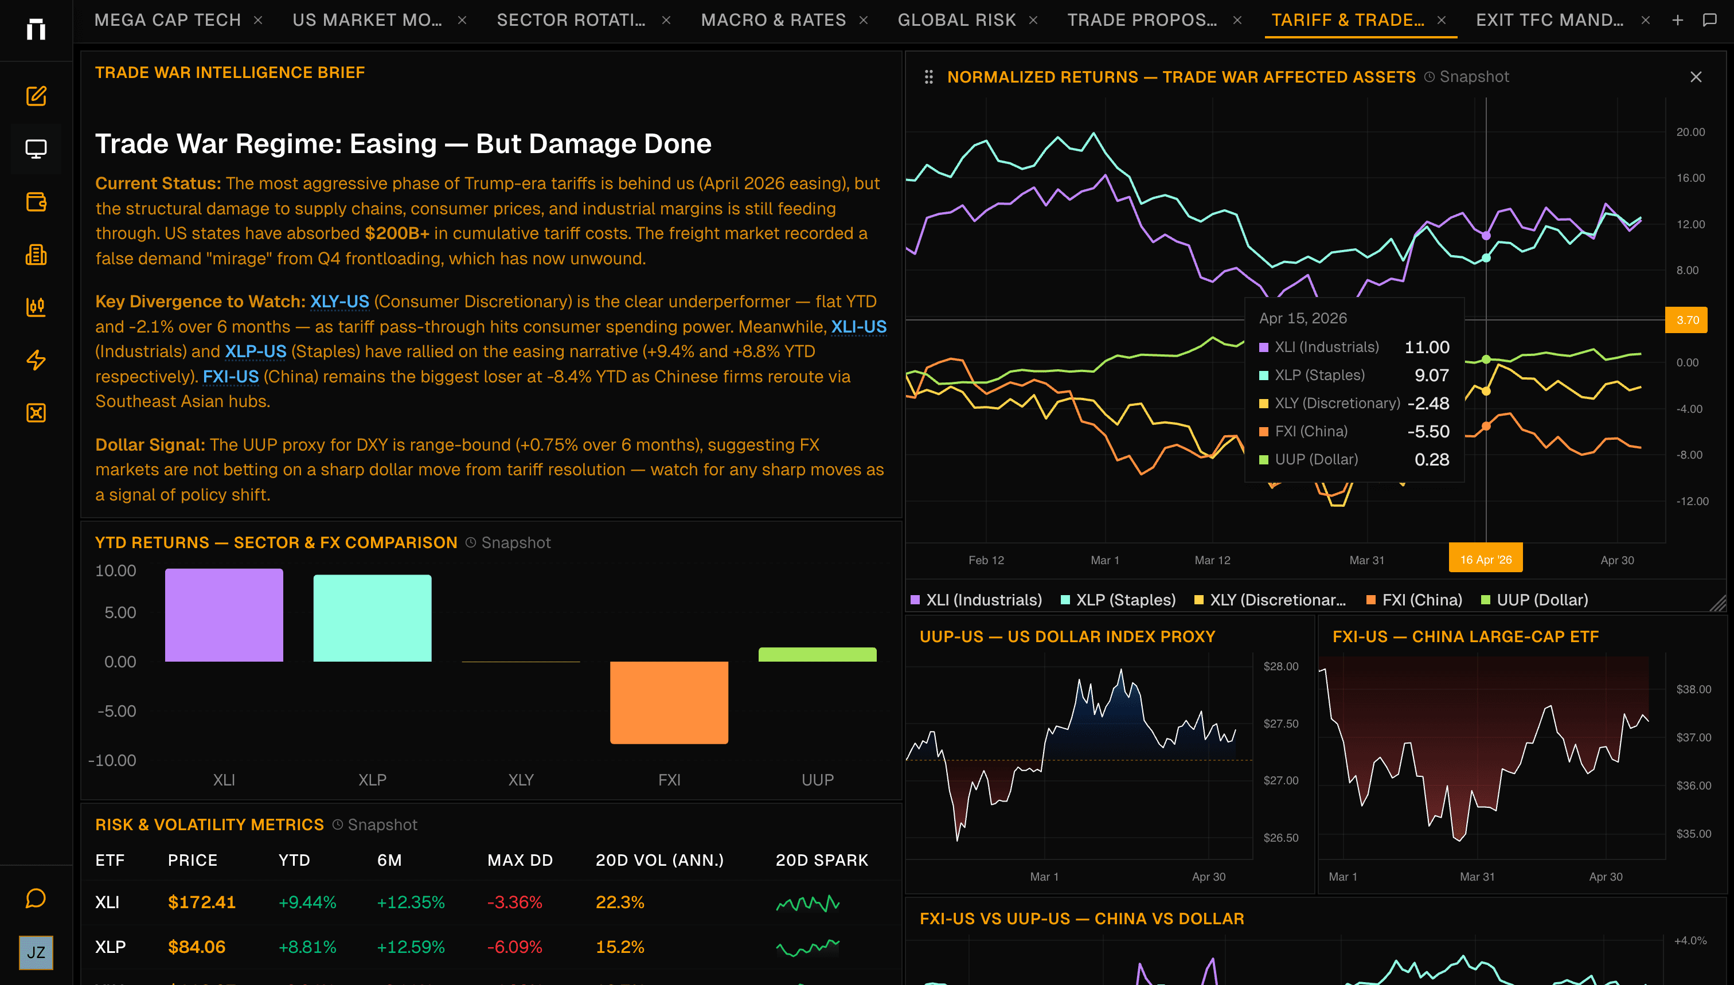Image resolution: width=1734 pixels, height=985 pixels.
Task: Click the 3.70 y-axis value marker
Action: [x=1686, y=320]
